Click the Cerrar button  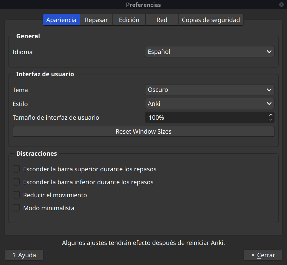[263, 255]
